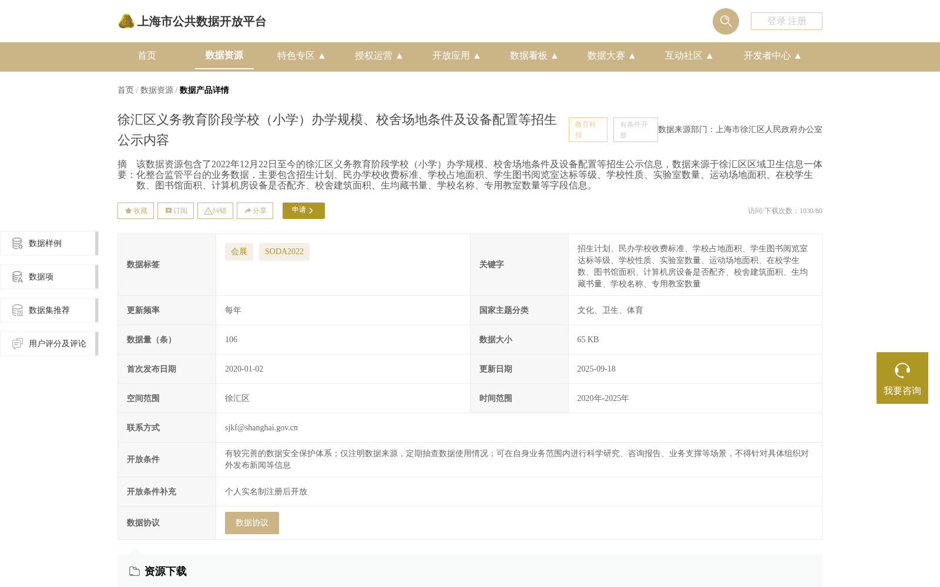Jump to 数据项 section in sidebar
The height and width of the screenshot is (587, 940).
coord(49,276)
